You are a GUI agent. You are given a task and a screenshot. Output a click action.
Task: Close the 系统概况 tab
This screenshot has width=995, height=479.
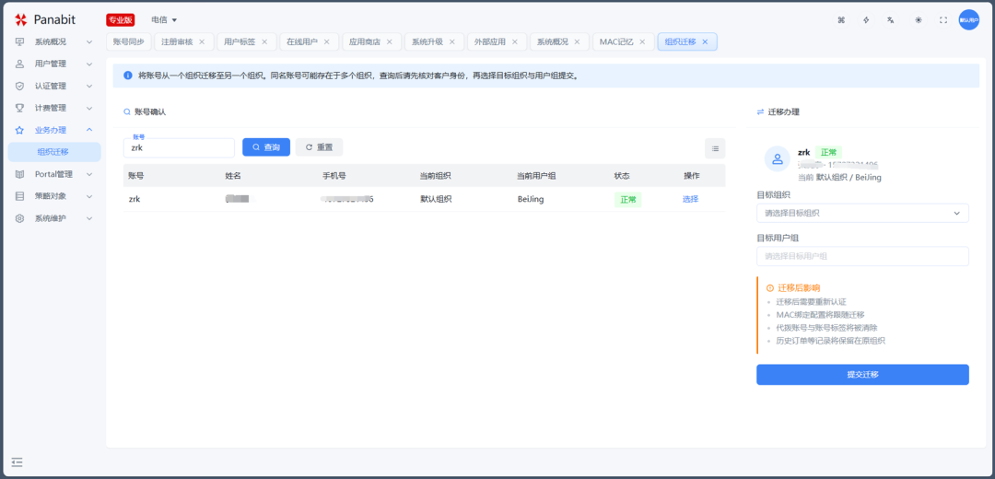pos(578,41)
